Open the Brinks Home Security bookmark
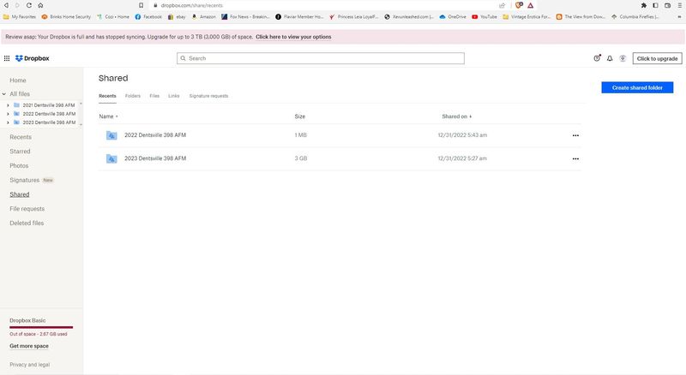 [x=66, y=16]
